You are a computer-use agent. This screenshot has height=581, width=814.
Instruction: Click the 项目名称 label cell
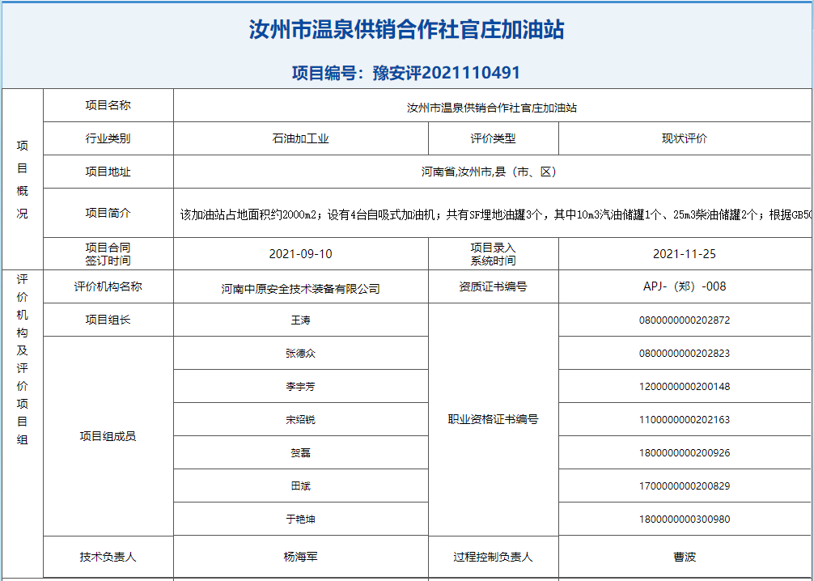coord(108,105)
